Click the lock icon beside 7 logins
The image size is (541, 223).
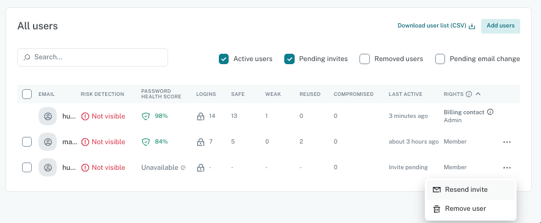tap(201, 142)
